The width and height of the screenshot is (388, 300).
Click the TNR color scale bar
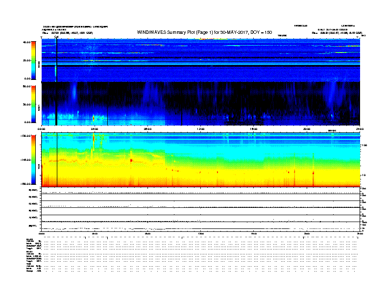33,160
